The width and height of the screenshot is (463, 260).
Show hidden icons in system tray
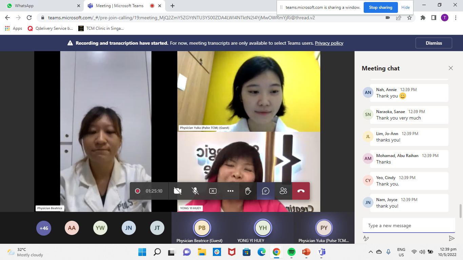tap(371, 252)
